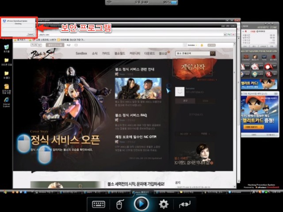Click the smiley profile avatar
The width and height of the screenshot is (283, 212).
click(x=180, y=91)
